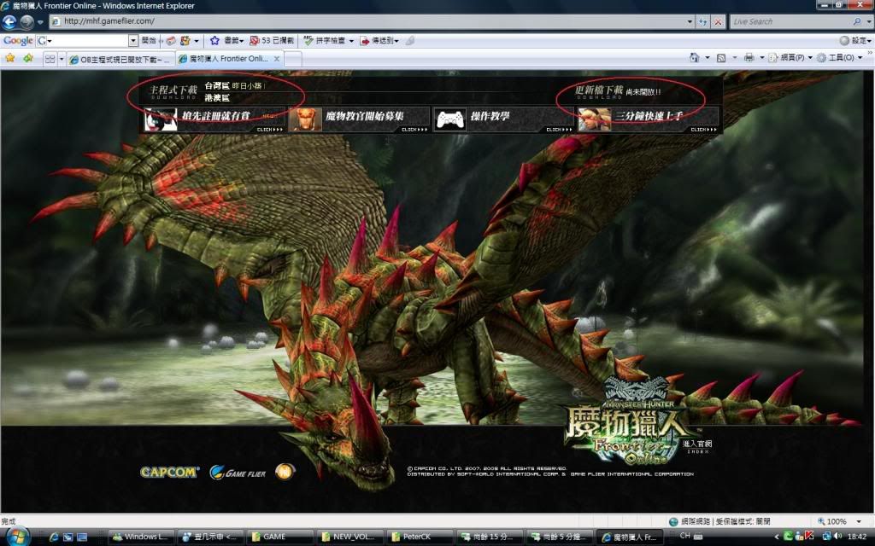Open the Windows Start orb

click(x=18, y=537)
